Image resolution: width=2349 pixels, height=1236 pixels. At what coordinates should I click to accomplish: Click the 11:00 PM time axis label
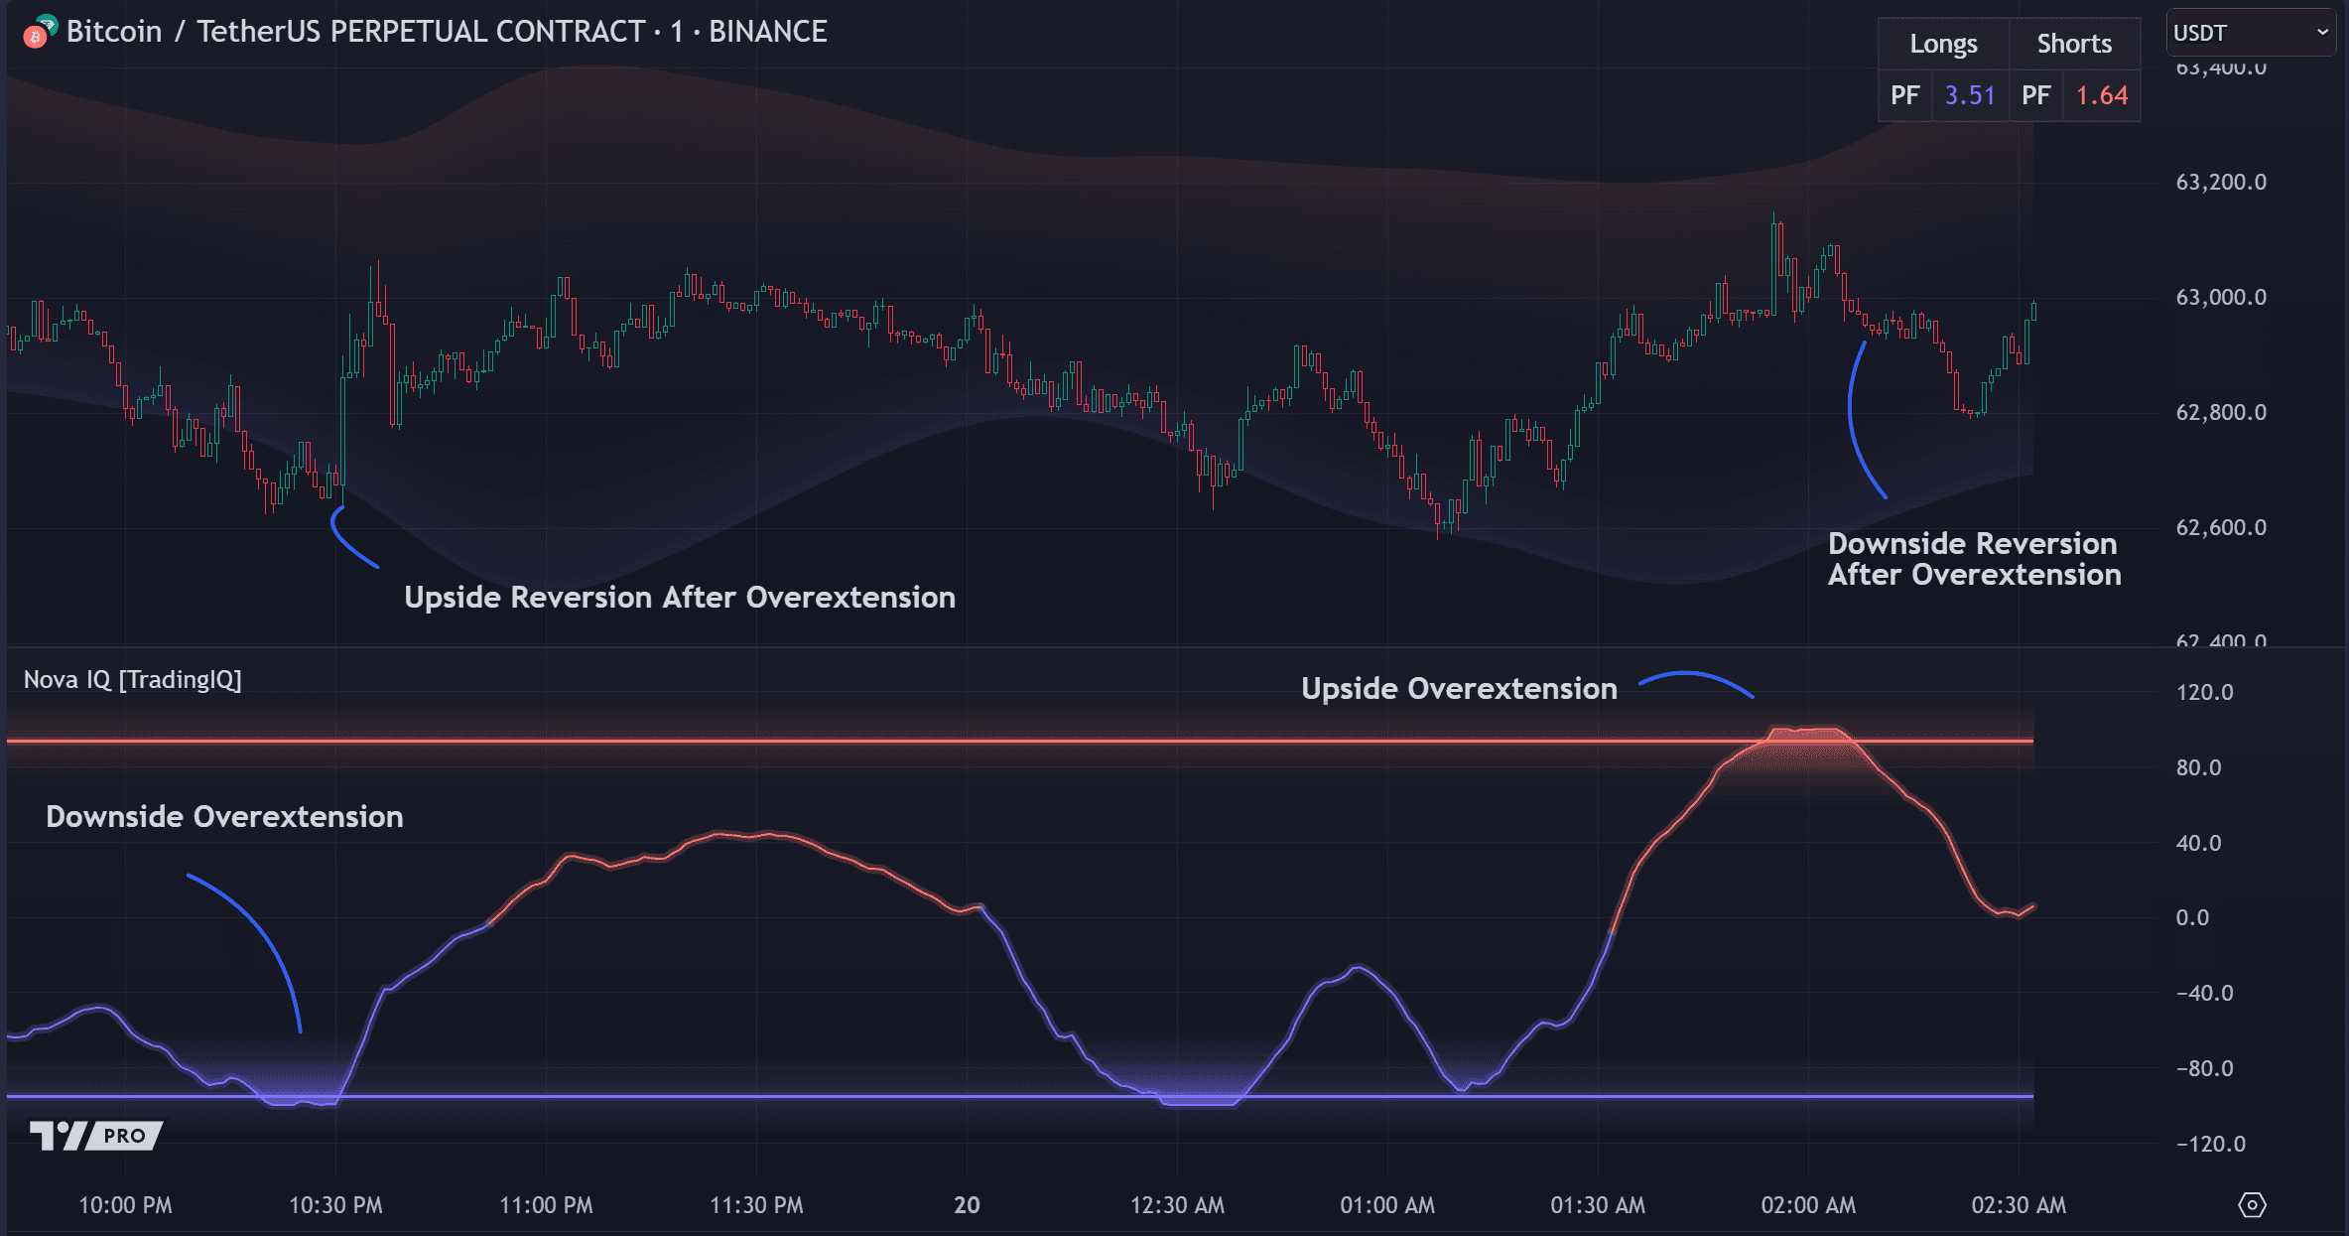546,1205
